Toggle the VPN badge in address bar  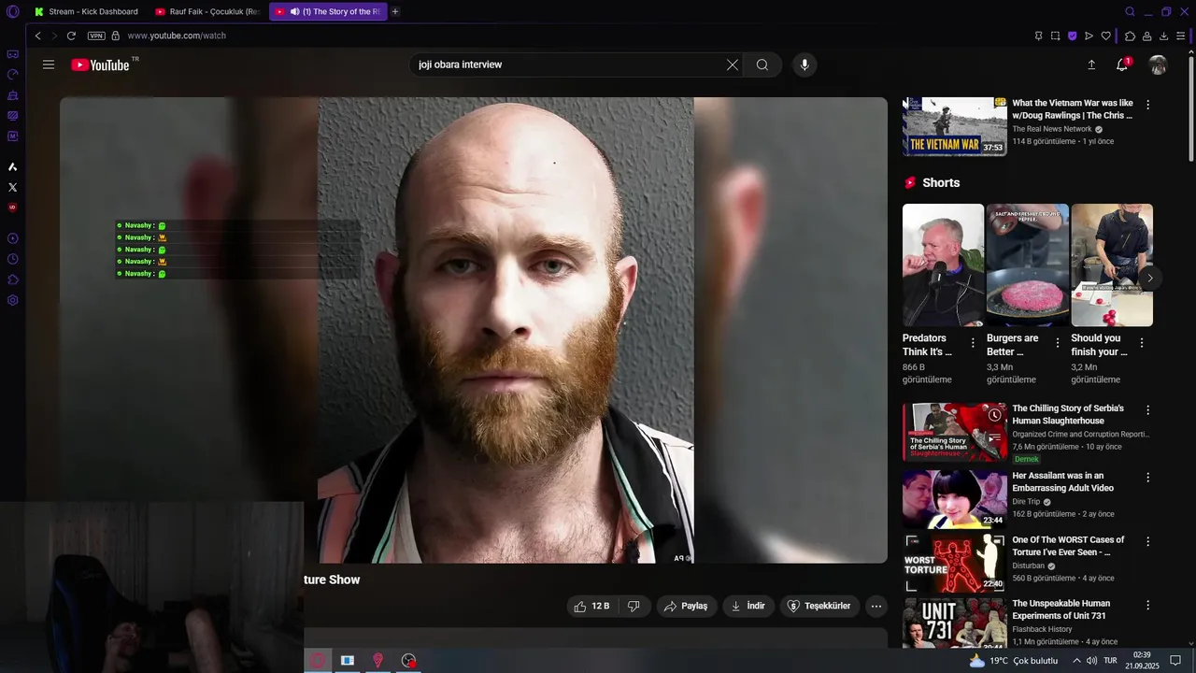pyautogui.click(x=96, y=36)
